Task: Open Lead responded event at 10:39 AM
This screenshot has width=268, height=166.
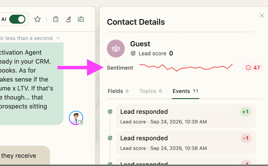Action: point(186,116)
